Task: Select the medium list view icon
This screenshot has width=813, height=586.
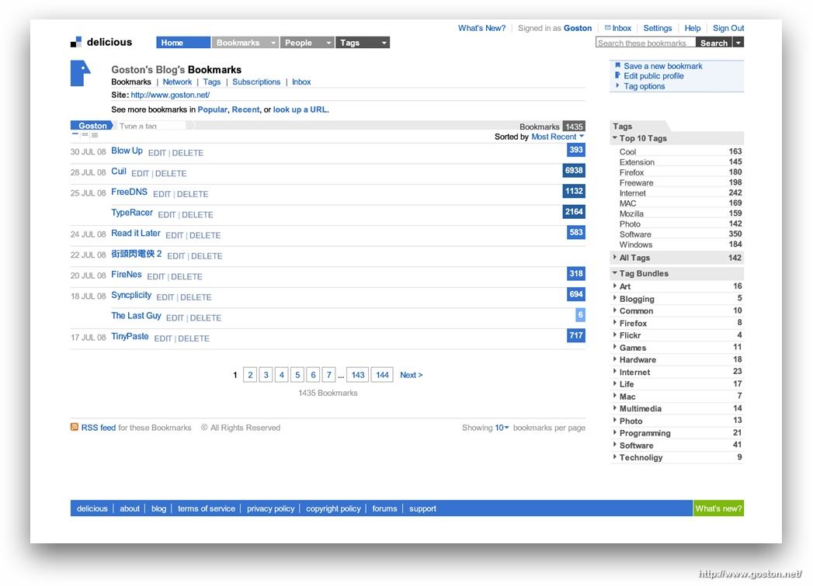Action: pyautogui.click(x=85, y=135)
